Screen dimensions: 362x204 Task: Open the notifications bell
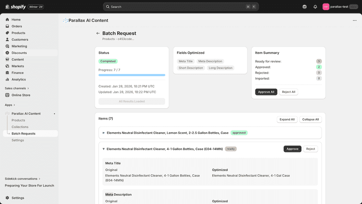click(315, 7)
